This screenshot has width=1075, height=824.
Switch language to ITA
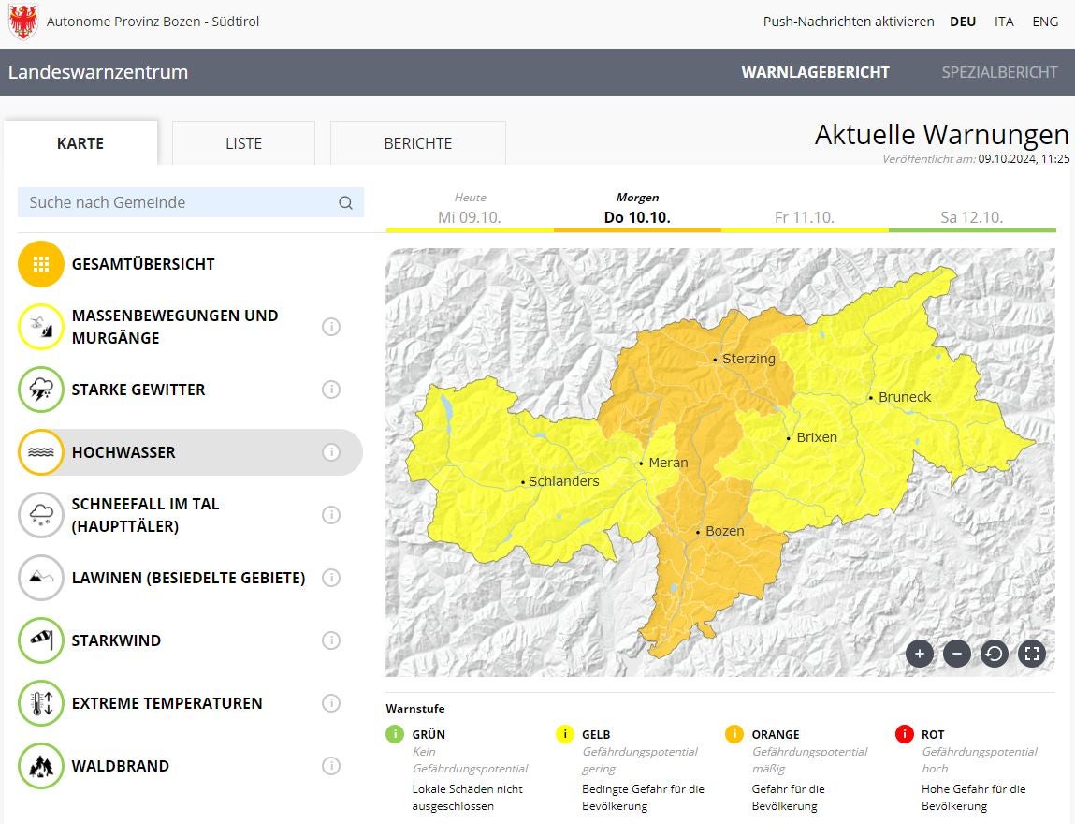(x=1004, y=22)
